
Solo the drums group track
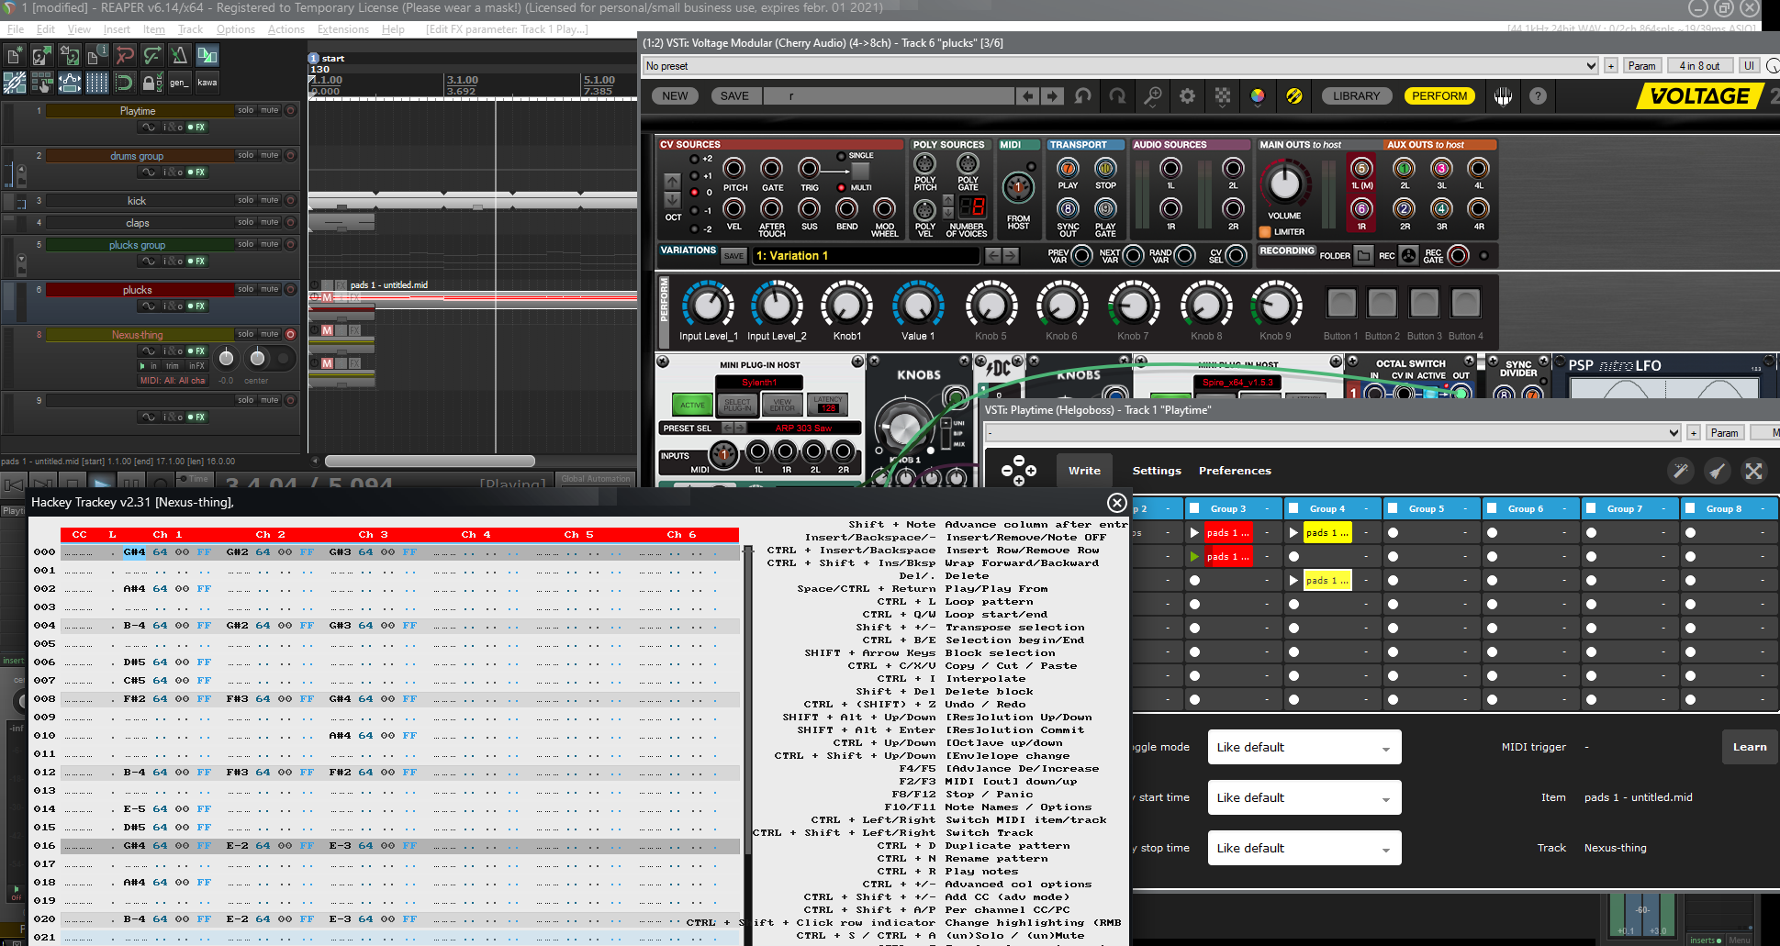246,155
